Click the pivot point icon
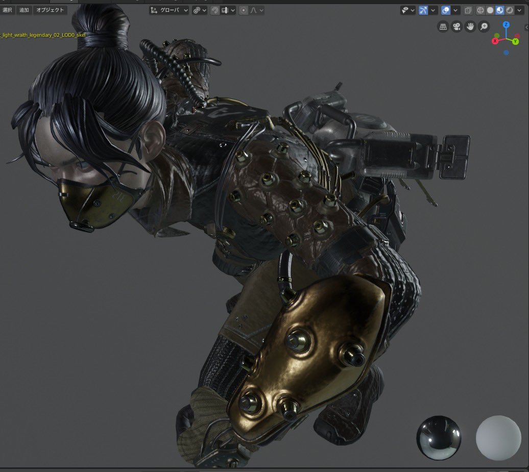Viewport: 529px width, 472px height. [197, 10]
